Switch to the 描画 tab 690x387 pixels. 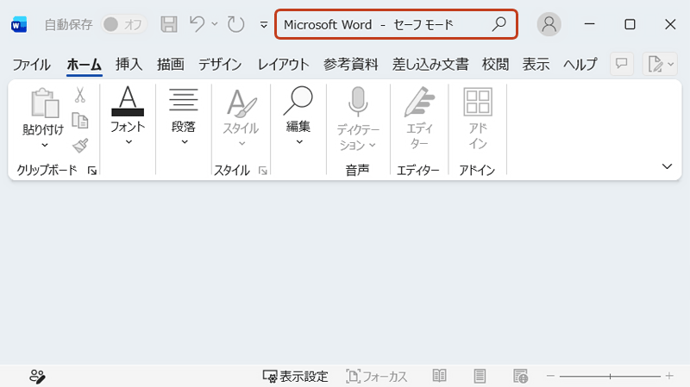click(170, 65)
